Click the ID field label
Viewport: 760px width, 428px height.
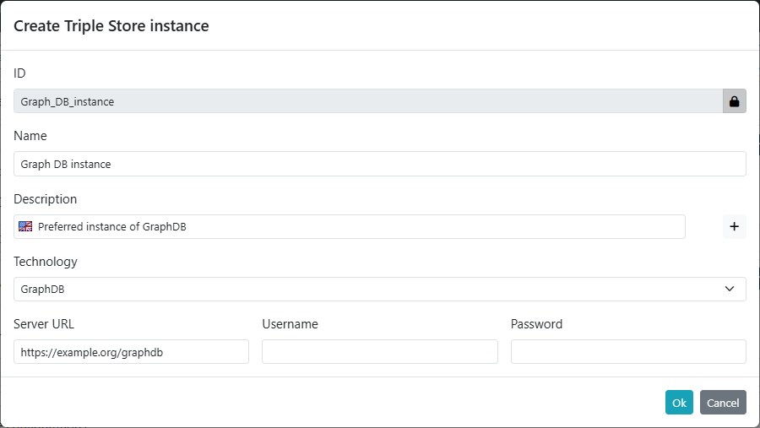[x=19, y=73]
